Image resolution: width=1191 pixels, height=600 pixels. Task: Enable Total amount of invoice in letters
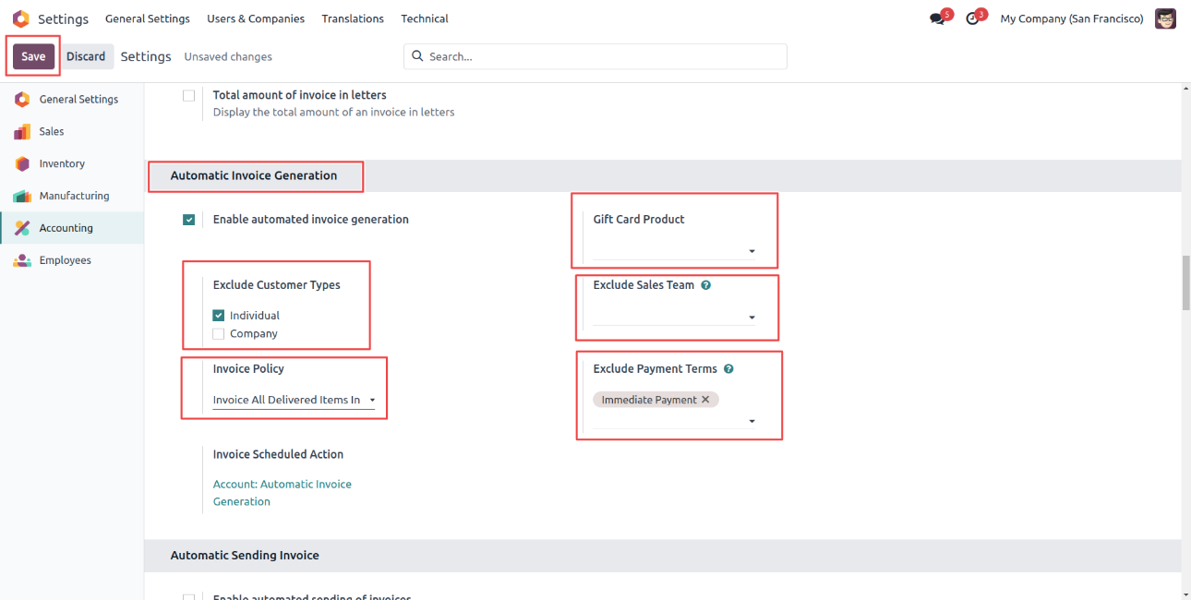(189, 96)
